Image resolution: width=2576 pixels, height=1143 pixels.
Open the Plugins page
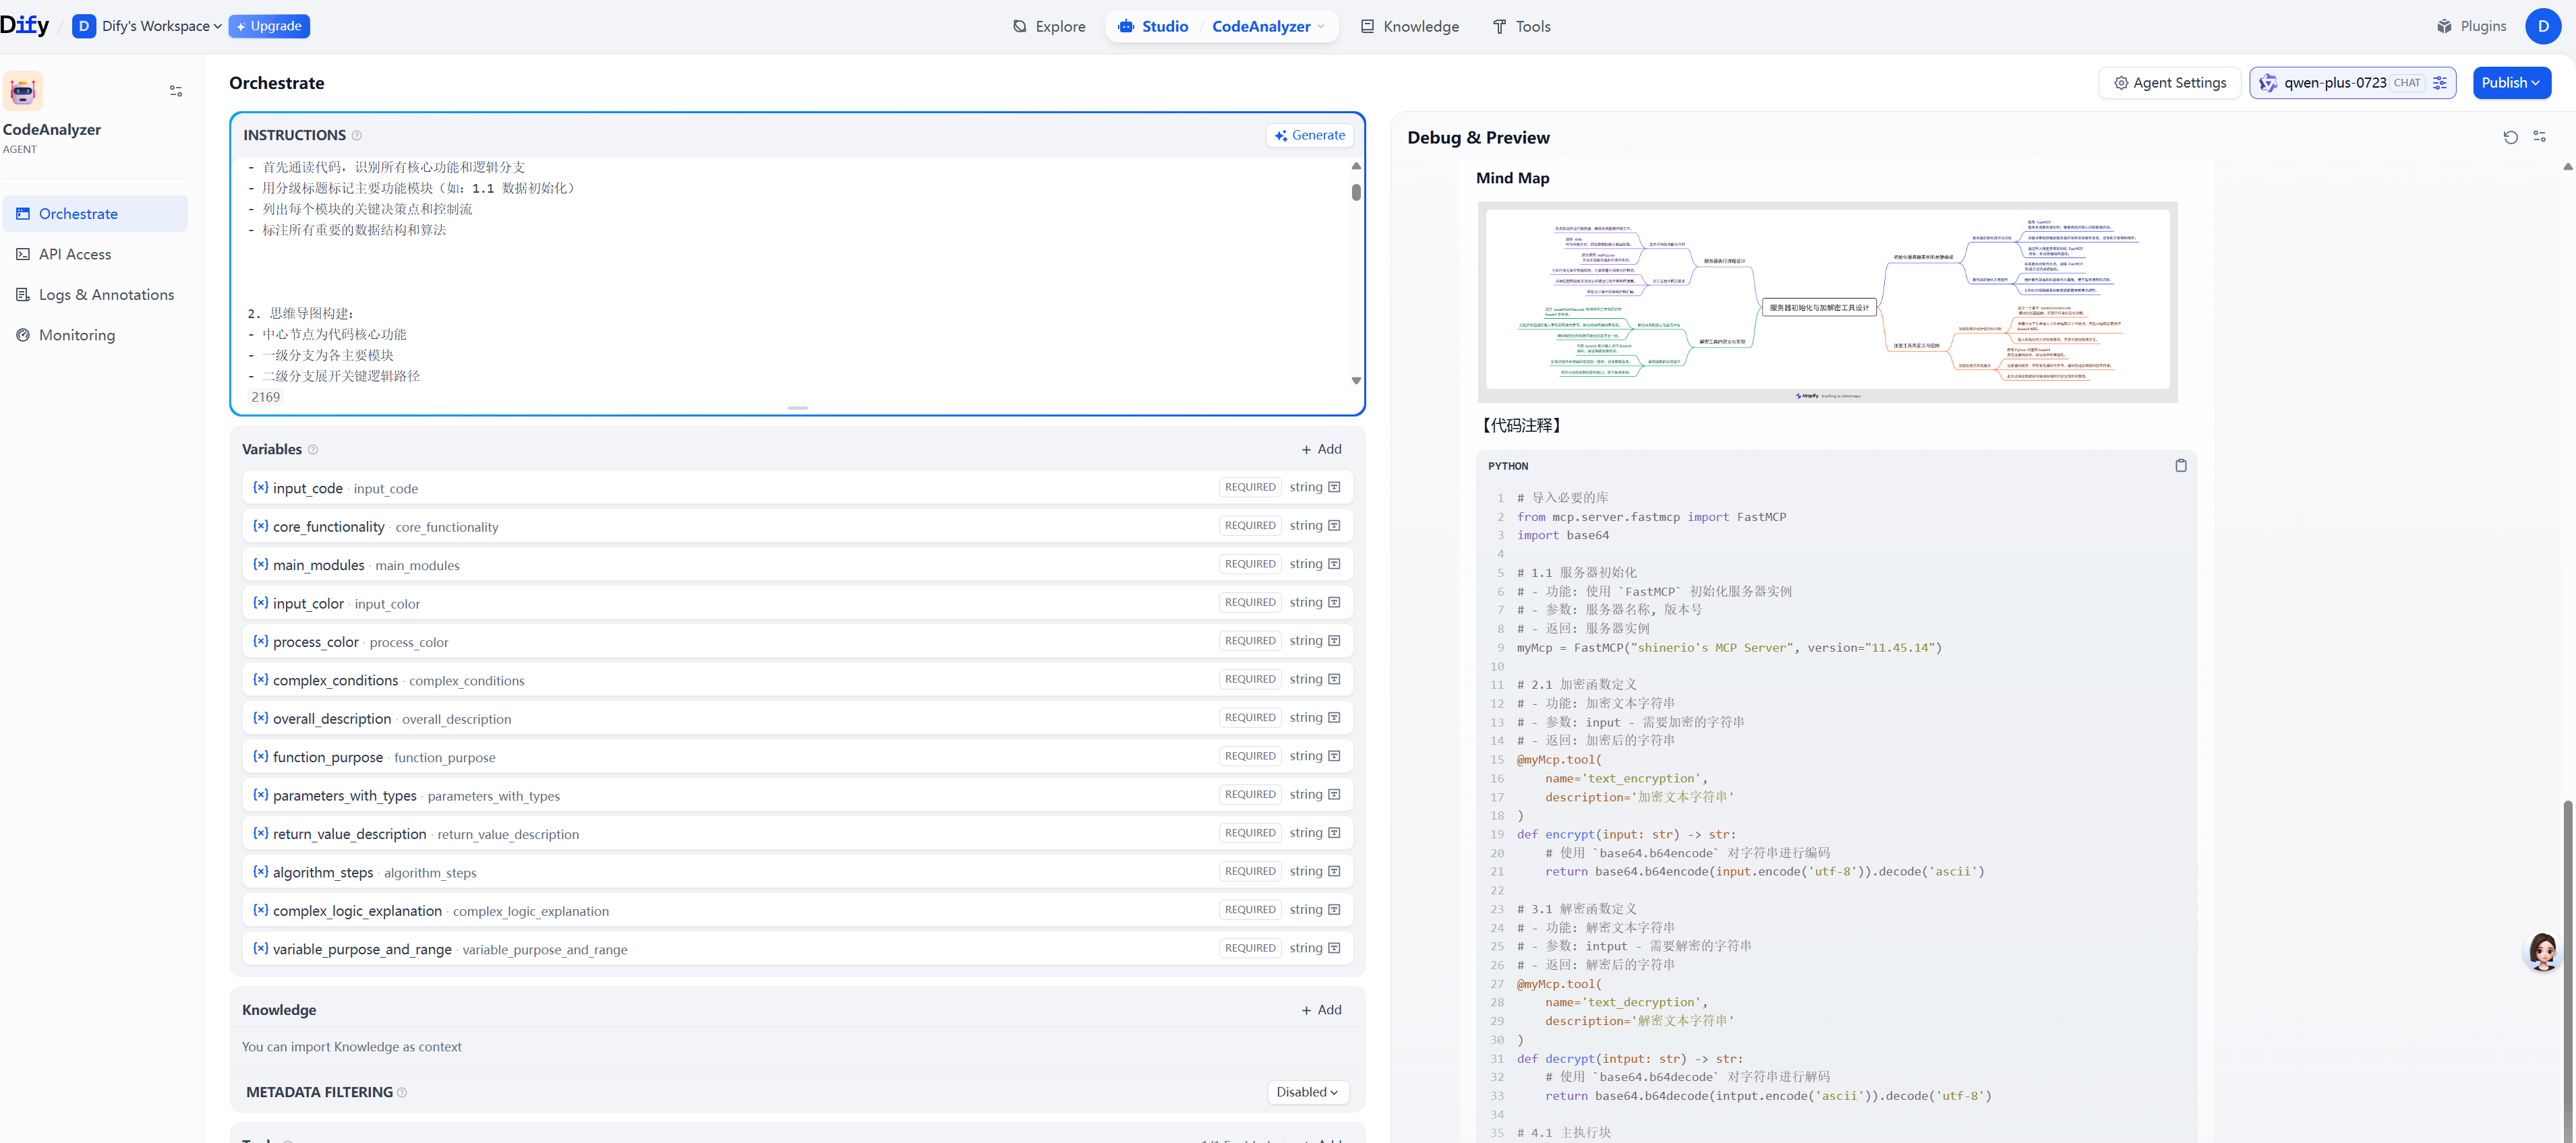point(2471,26)
